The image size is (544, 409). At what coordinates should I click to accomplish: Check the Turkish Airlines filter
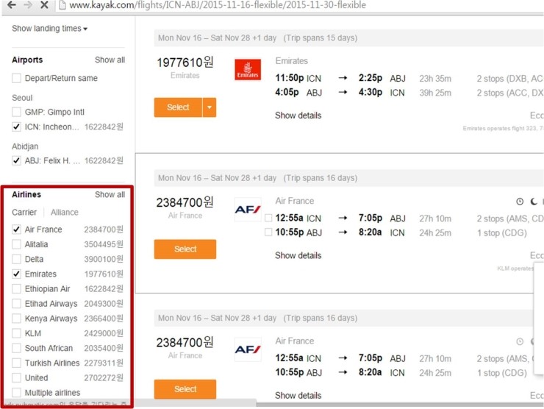(x=16, y=363)
